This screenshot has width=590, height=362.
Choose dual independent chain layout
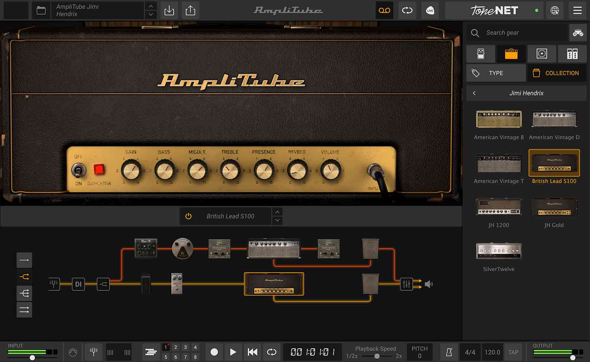24,310
